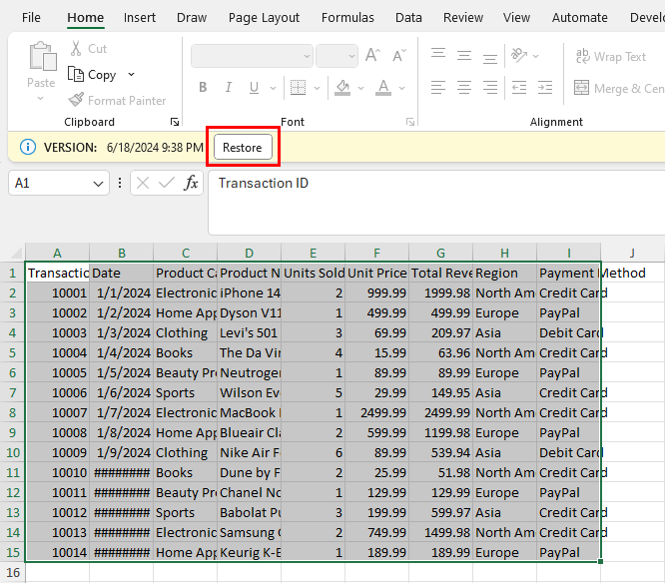
Task: Click the cell with 2499.99 unit price
Action: [377, 412]
